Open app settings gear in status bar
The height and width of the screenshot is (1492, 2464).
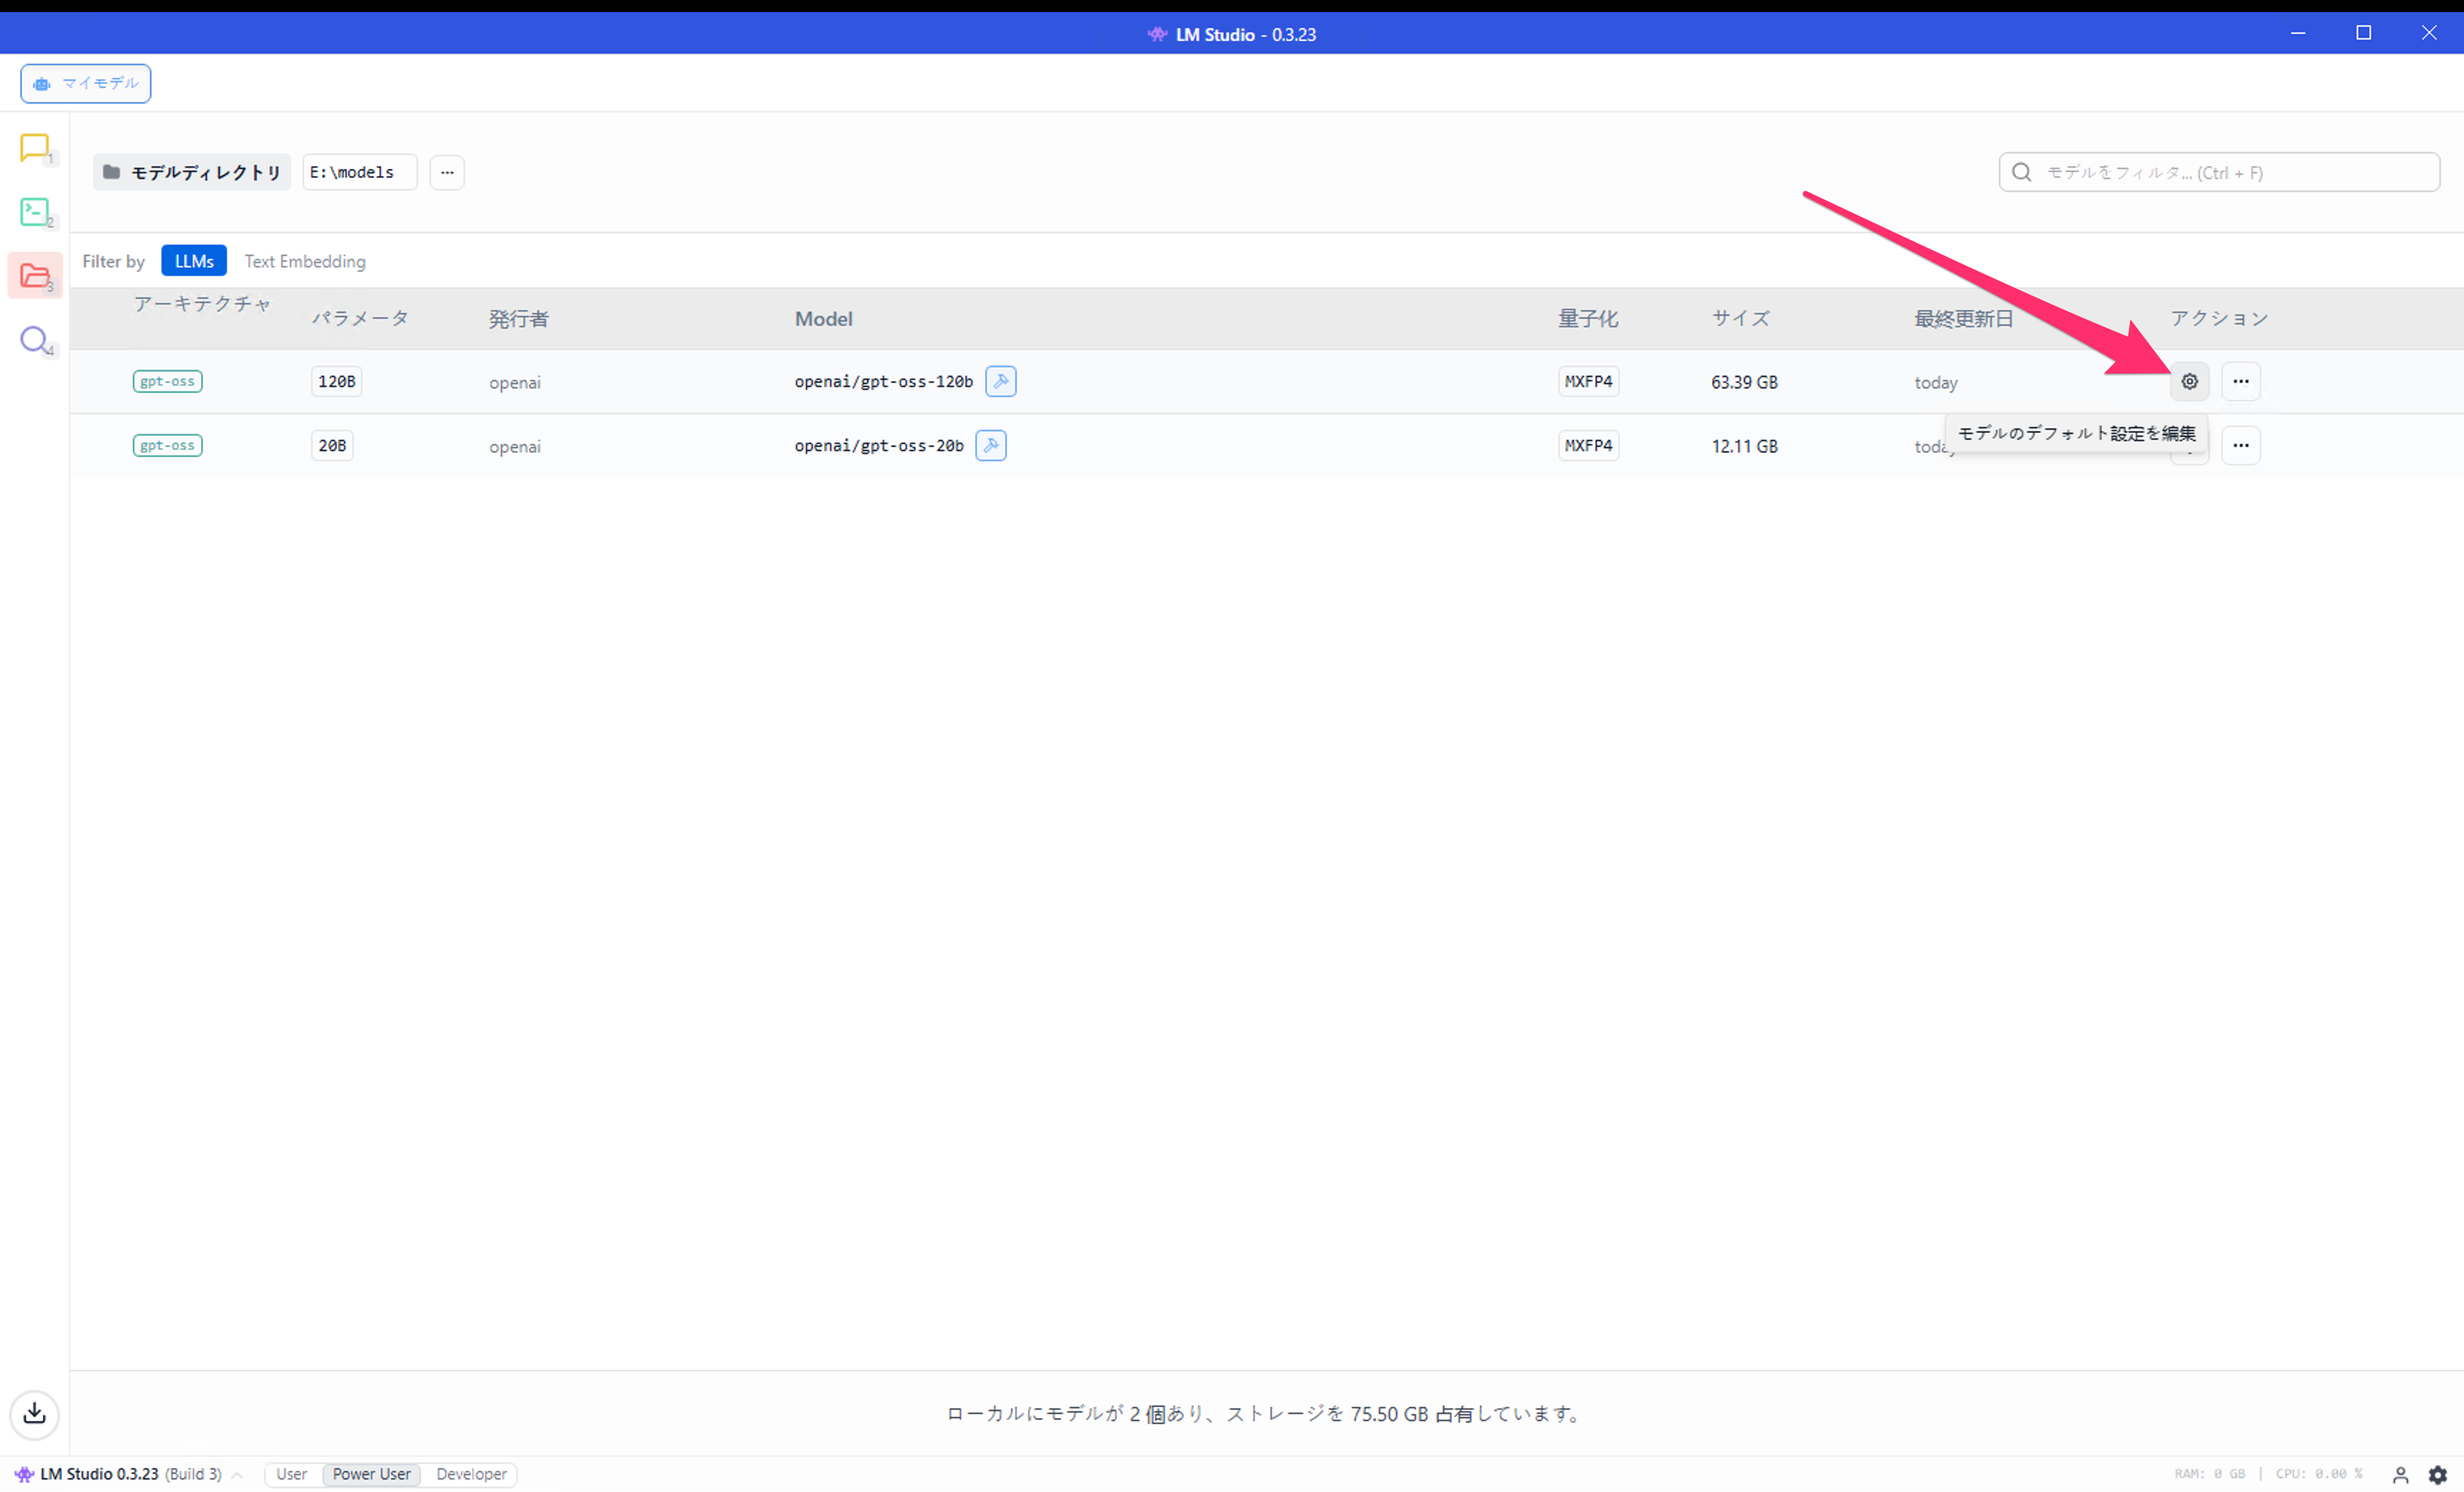2438,1474
